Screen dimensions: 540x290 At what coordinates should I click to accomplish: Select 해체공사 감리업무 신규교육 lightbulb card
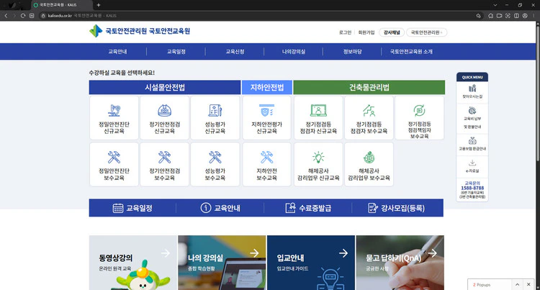(x=318, y=165)
